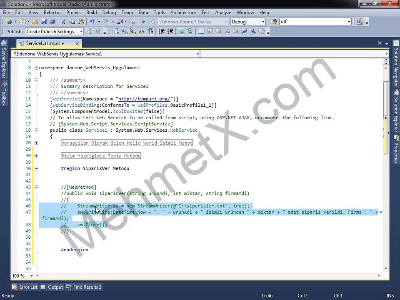
Task: Click the horizontal scrollbar right arrow
Action: click(x=379, y=276)
